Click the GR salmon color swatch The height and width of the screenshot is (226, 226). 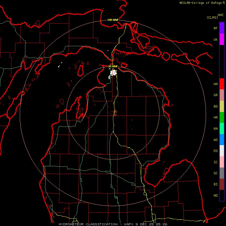[222, 95]
